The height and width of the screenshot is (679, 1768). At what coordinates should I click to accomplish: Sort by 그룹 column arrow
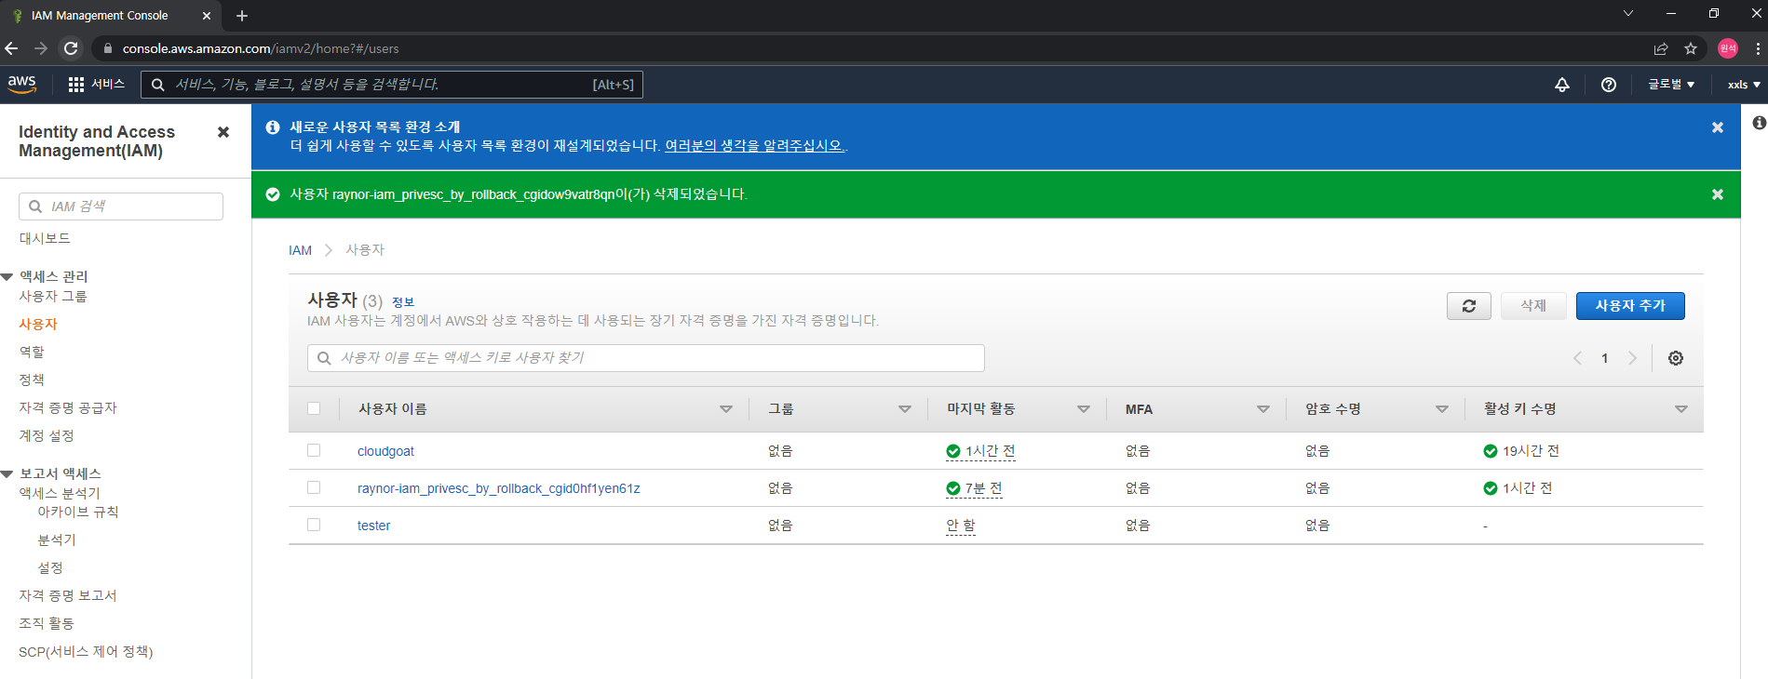905,409
